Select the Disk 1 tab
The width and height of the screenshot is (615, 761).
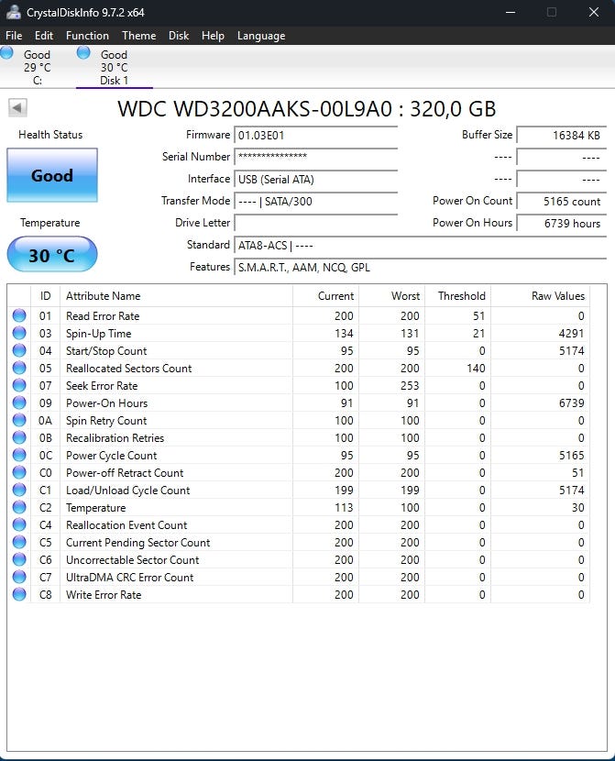click(x=114, y=67)
